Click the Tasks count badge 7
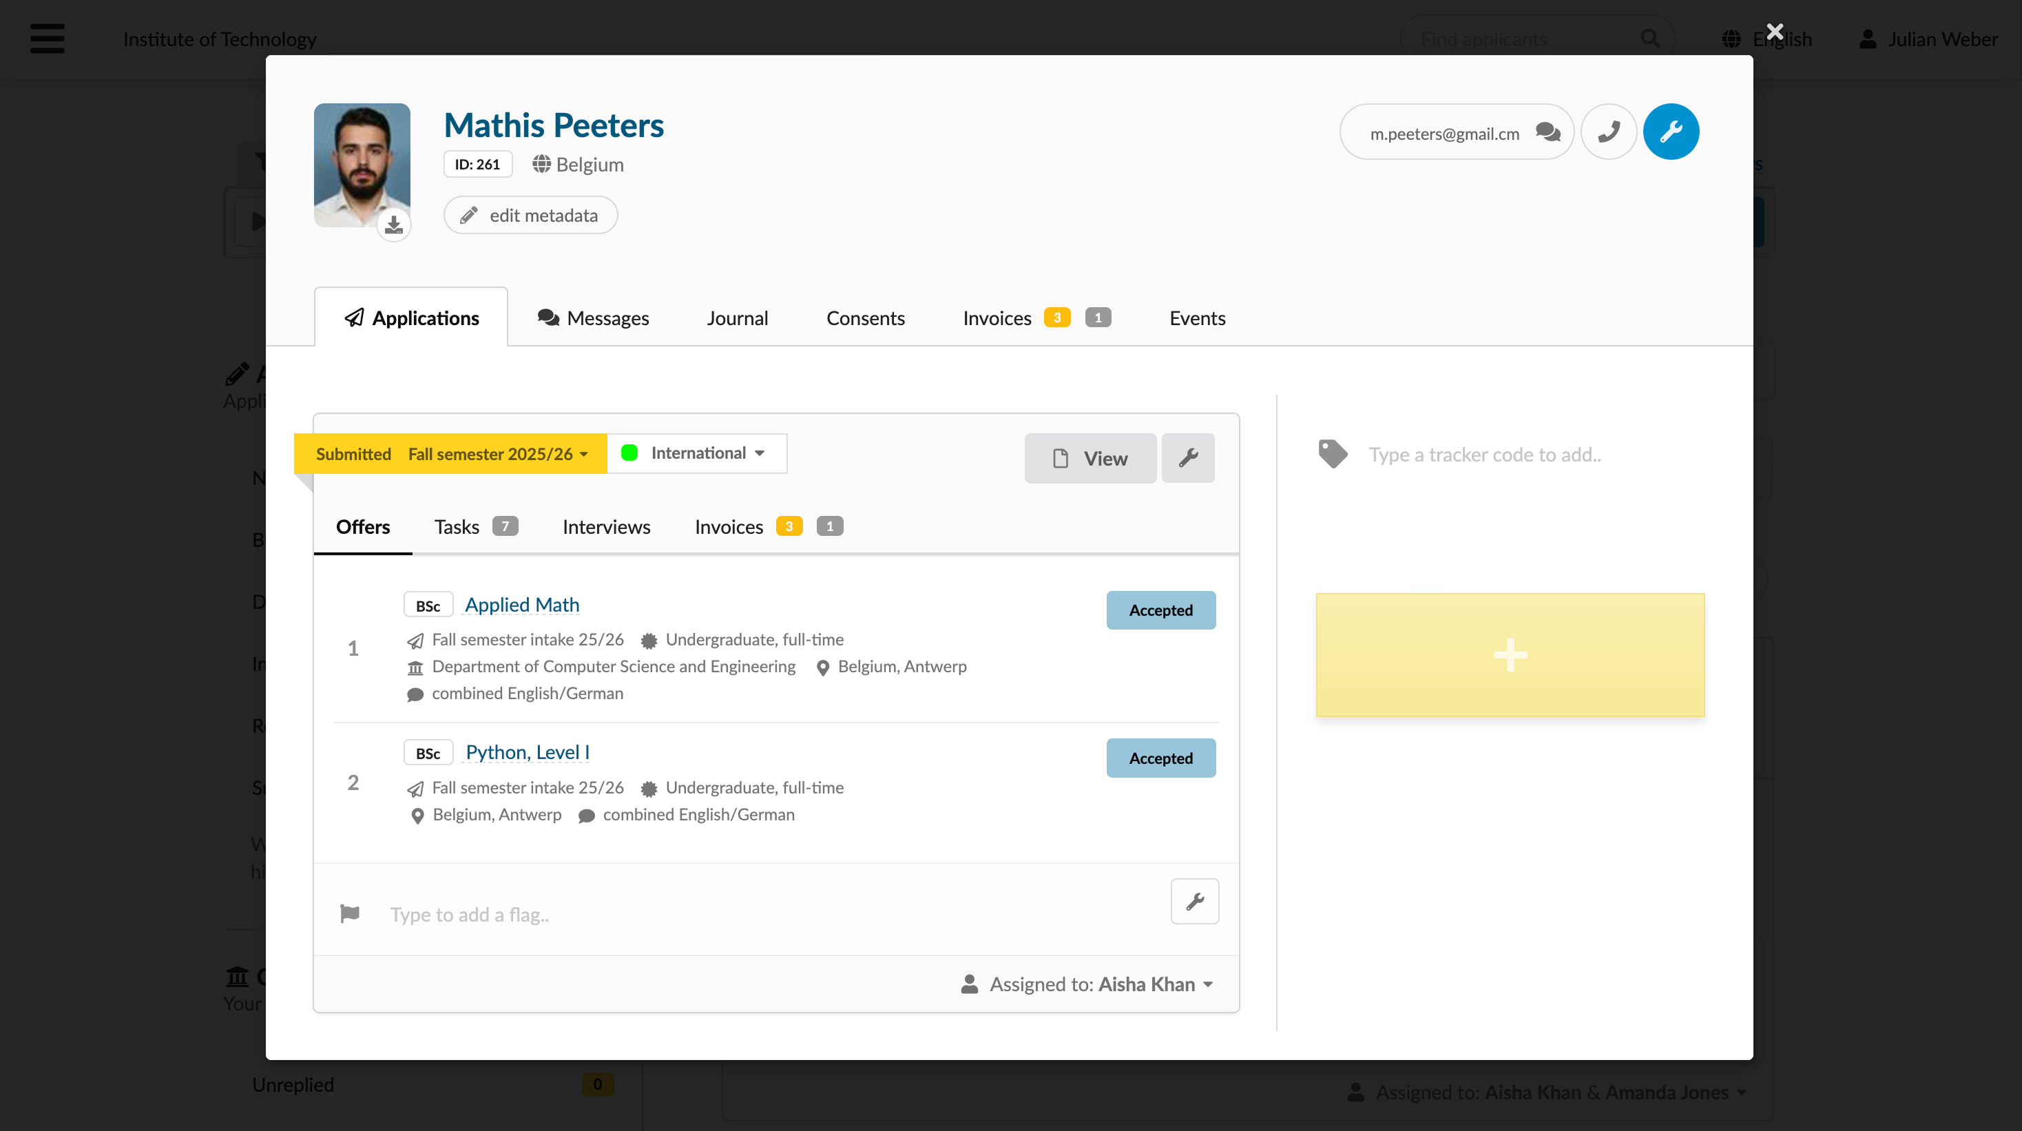 (505, 526)
